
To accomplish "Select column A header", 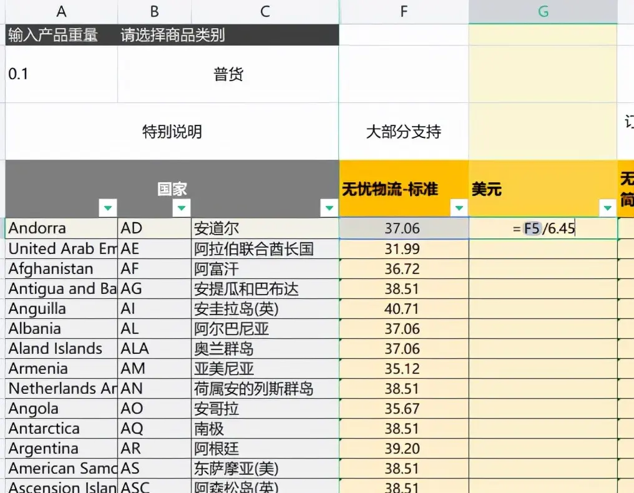I will 61,11.
